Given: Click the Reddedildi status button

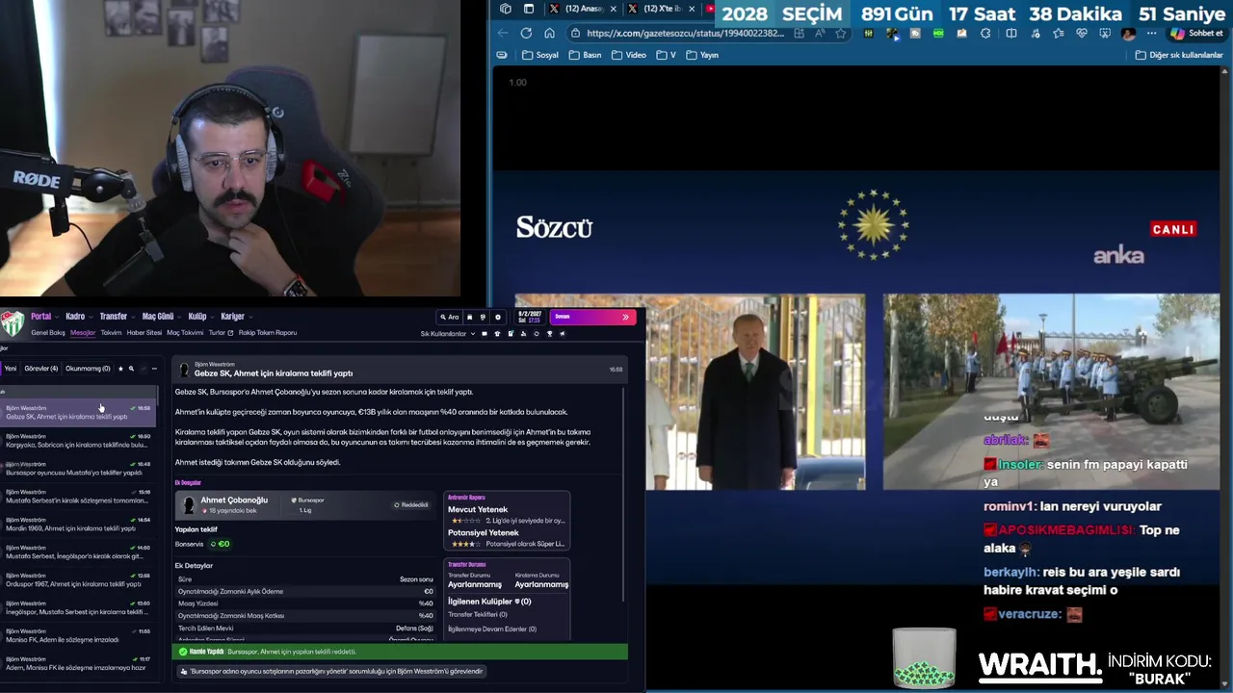Looking at the screenshot, I should (411, 504).
